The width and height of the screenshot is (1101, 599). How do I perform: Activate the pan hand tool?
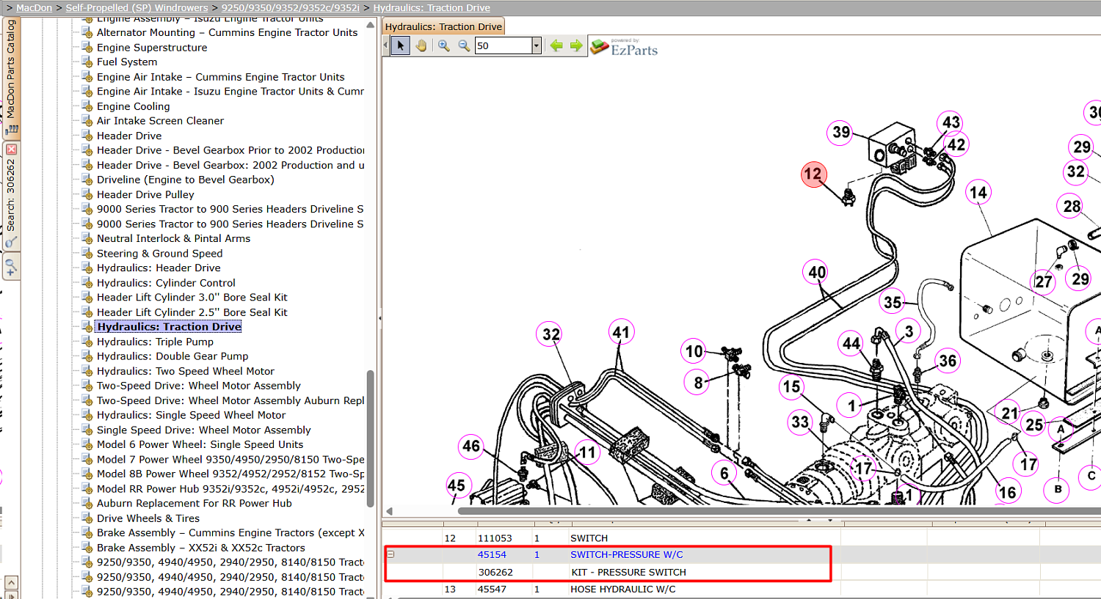pyautogui.click(x=421, y=45)
